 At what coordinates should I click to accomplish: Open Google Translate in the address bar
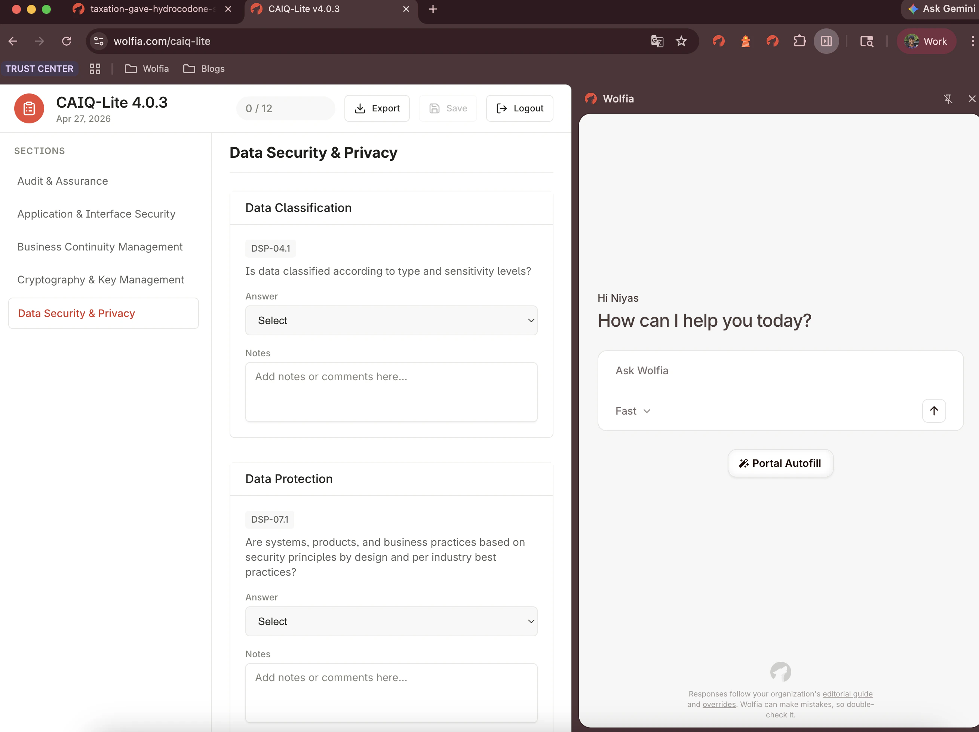pos(657,41)
